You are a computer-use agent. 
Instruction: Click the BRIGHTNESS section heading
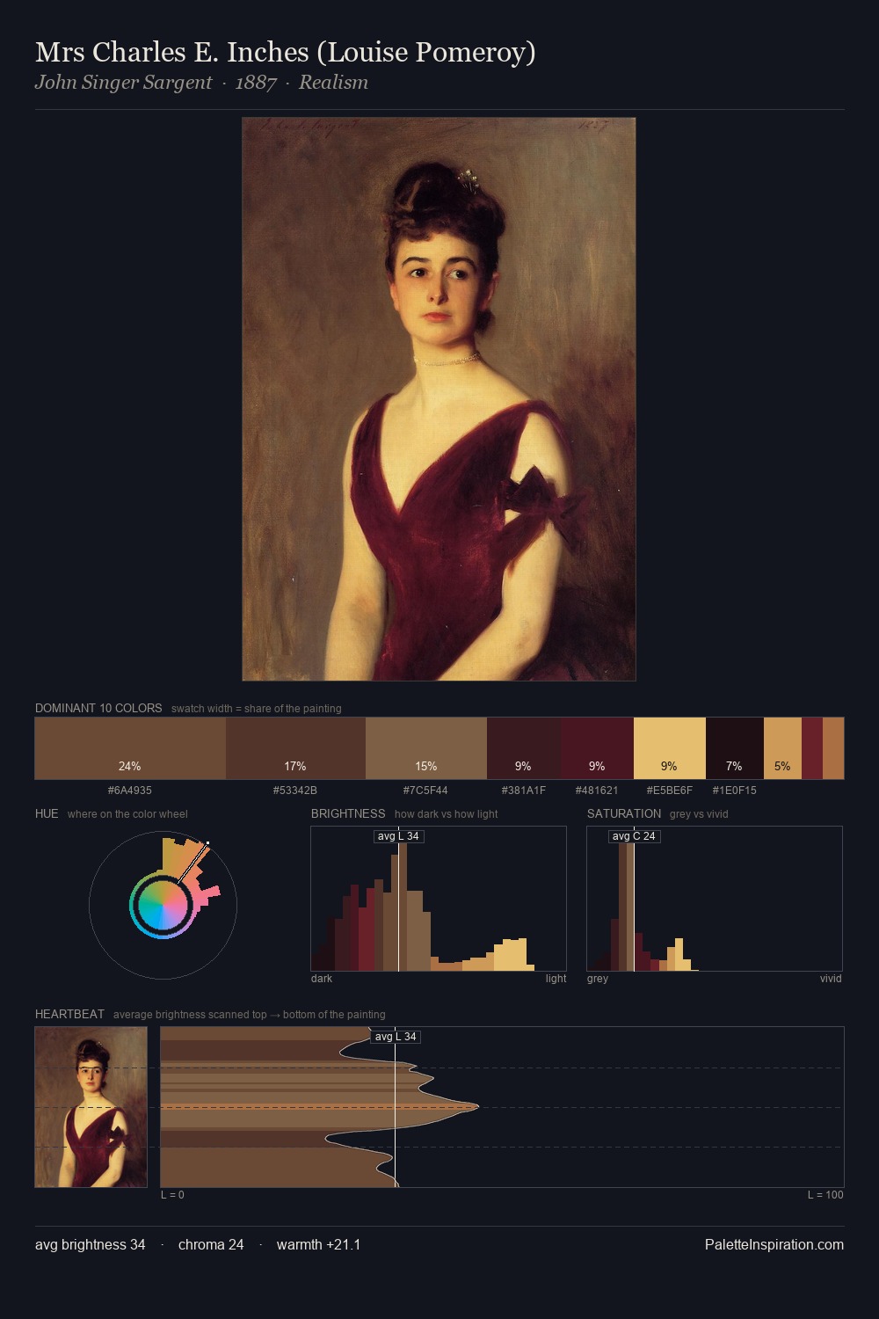point(348,813)
